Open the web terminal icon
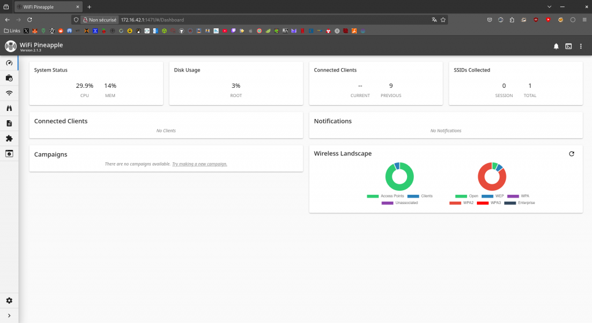 click(569, 46)
